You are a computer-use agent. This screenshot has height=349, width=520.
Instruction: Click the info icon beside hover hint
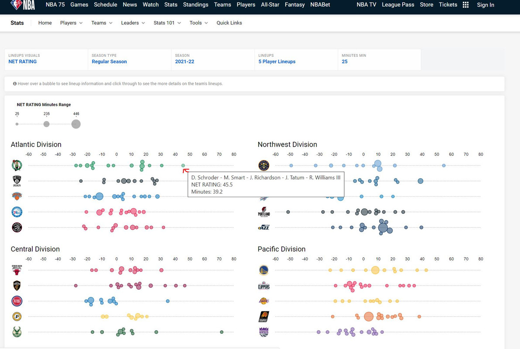point(14,84)
